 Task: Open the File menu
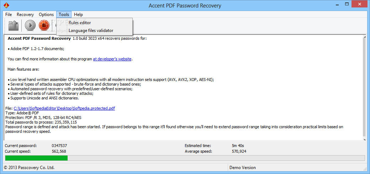pyautogui.click(x=9, y=15)
